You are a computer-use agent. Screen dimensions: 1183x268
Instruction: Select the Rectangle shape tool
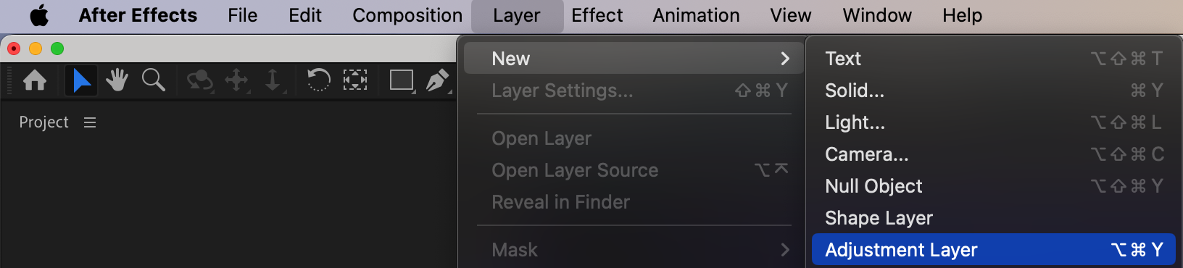click(x=402, y=80)
